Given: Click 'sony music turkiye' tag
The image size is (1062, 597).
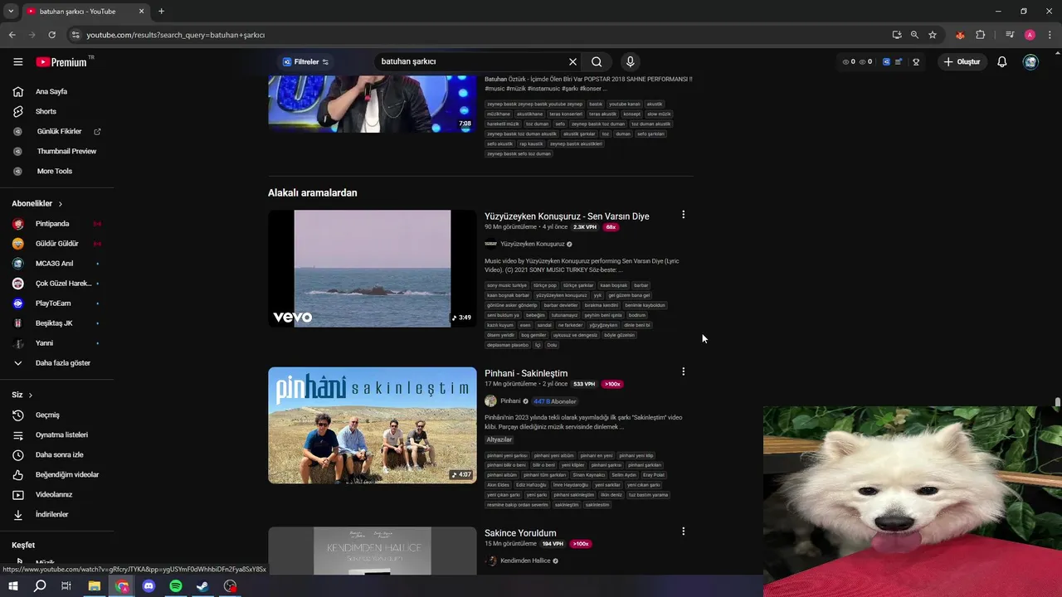Looking at the screenshot, I should [507, 285].
